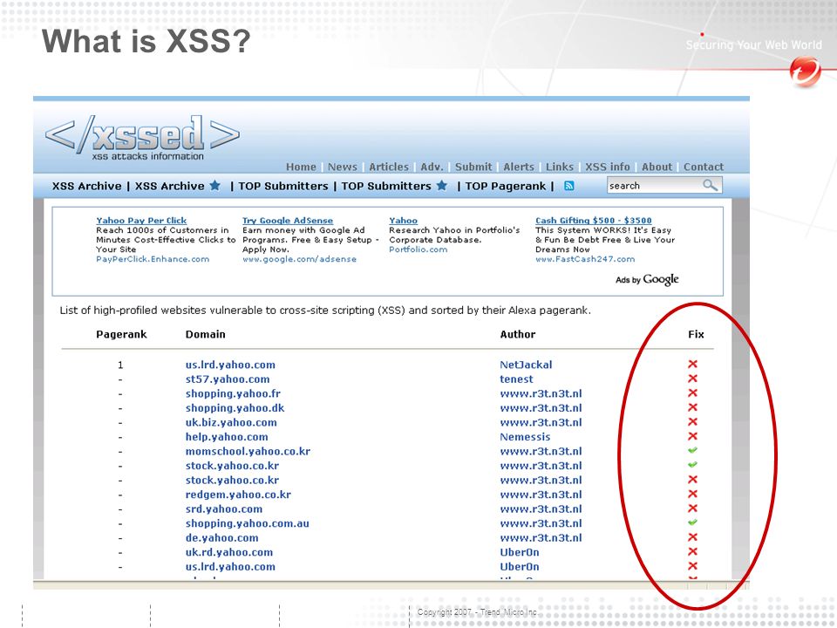The height and width of the screenshot is (628, 837).
Task: Click the red X fix icon for uk.rd.yahoo.com
Action: (692, 551)
